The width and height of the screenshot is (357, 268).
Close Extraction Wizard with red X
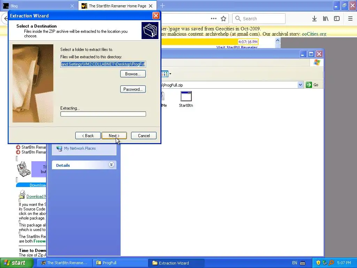pyautogui.click(x=156, y=15)
